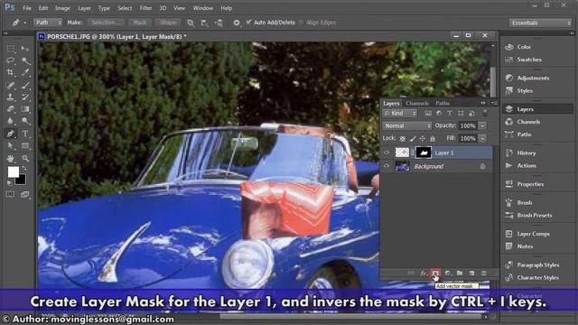This screenshot has height=325, width=578.
Task: Toggle lock image pixels
Action: [413, 138]
